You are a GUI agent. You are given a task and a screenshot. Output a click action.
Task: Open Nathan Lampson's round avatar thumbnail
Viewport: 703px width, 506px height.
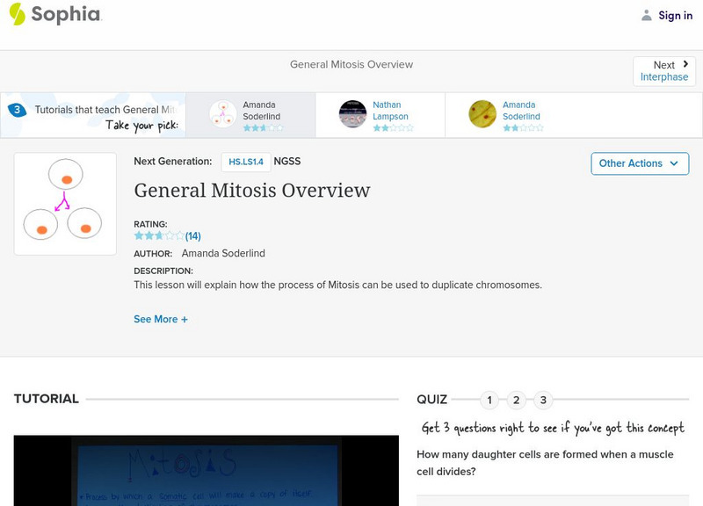[x=352, y=114]
